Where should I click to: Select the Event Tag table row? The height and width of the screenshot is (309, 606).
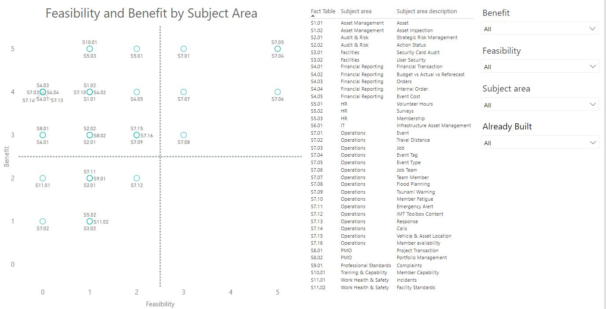392,155
